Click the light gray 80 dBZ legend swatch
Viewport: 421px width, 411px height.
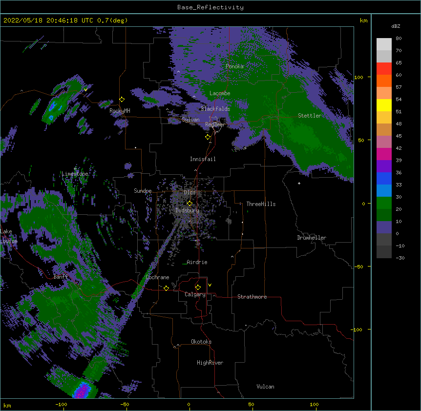(384, 44)
